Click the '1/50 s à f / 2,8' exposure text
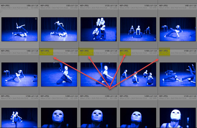The image size is (197, 128). point(72,6)
